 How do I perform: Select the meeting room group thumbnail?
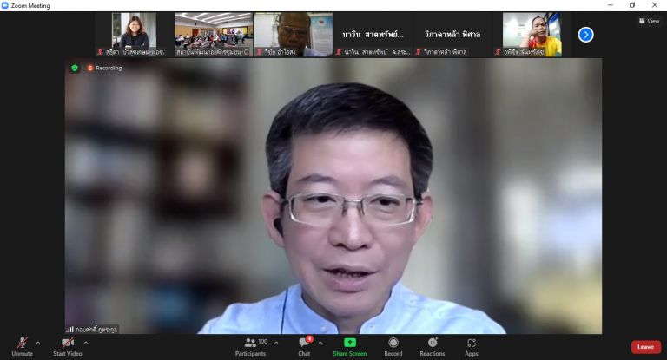pos(213,34)
